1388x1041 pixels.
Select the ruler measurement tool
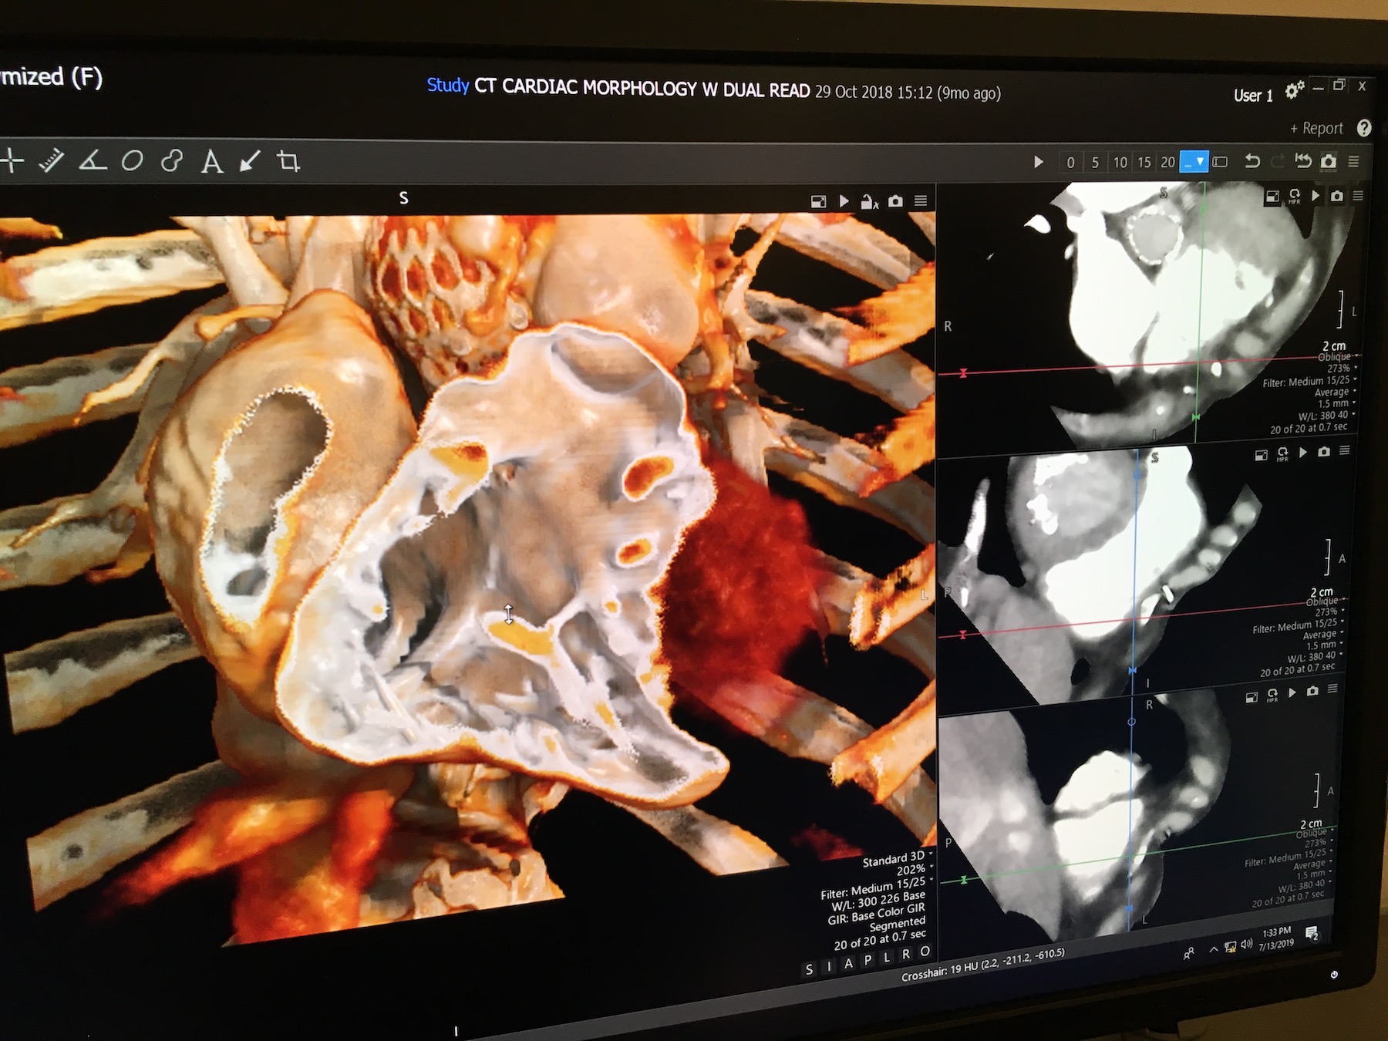pos(52,160)
